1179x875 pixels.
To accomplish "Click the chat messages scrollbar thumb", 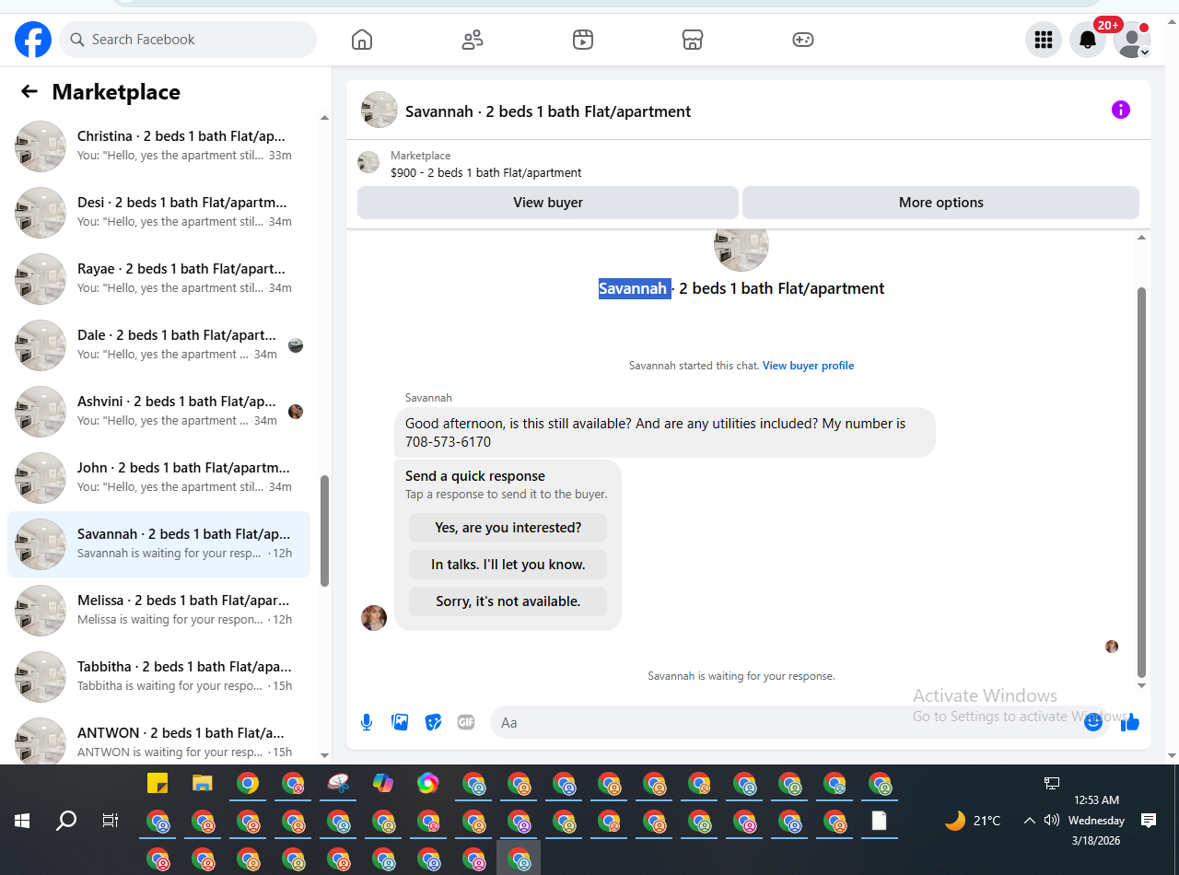I will coord(1142,482).
